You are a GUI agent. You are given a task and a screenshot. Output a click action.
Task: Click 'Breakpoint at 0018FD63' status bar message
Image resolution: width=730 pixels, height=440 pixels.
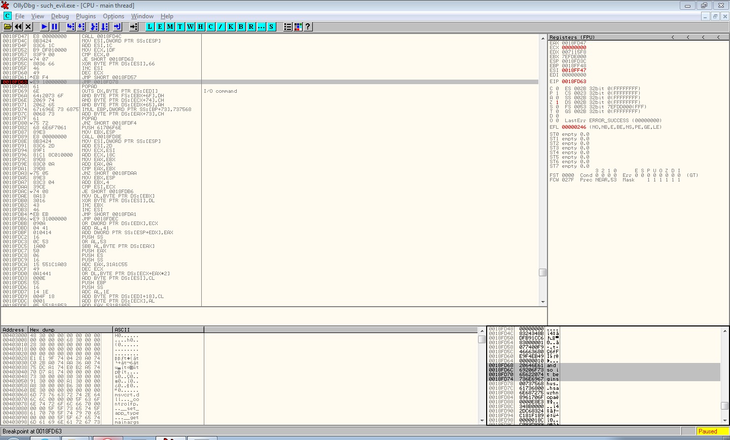pyautogui.click(x=32, y=431)
